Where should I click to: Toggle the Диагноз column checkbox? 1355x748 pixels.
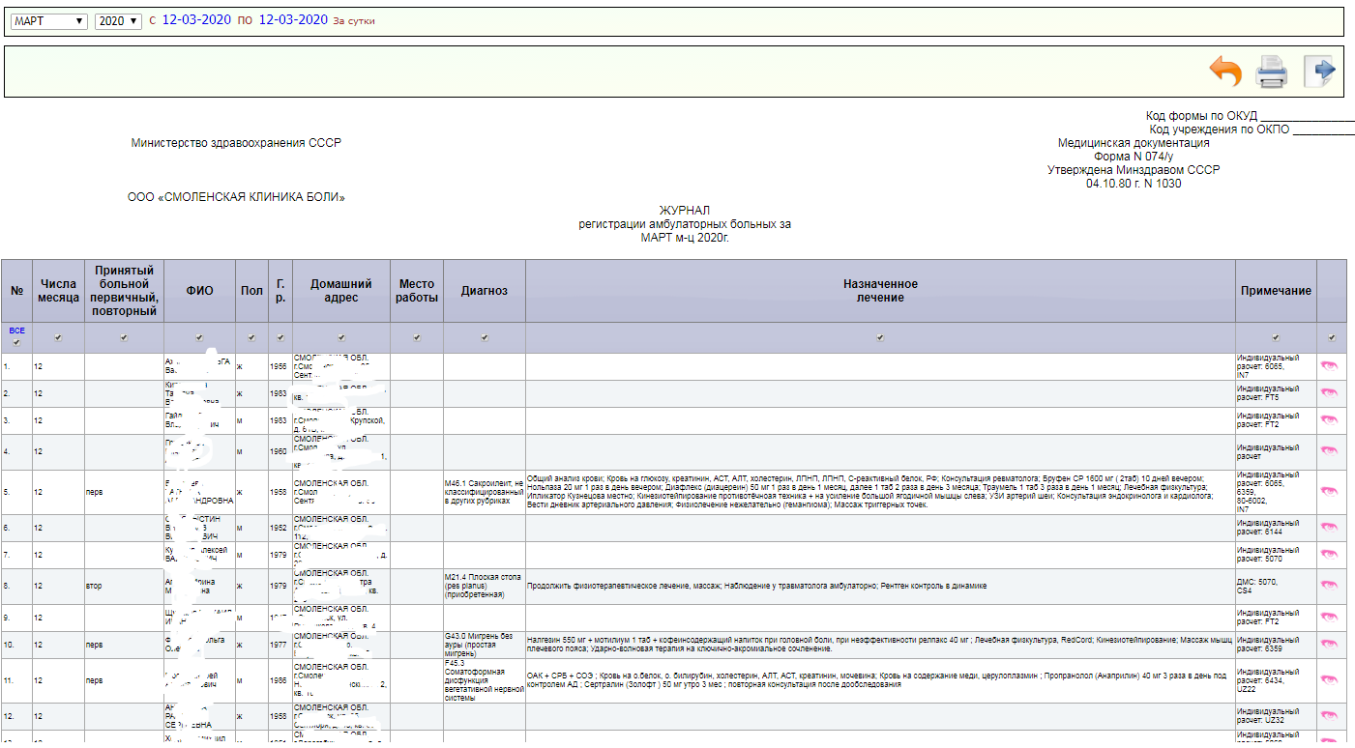click(485, 338)
